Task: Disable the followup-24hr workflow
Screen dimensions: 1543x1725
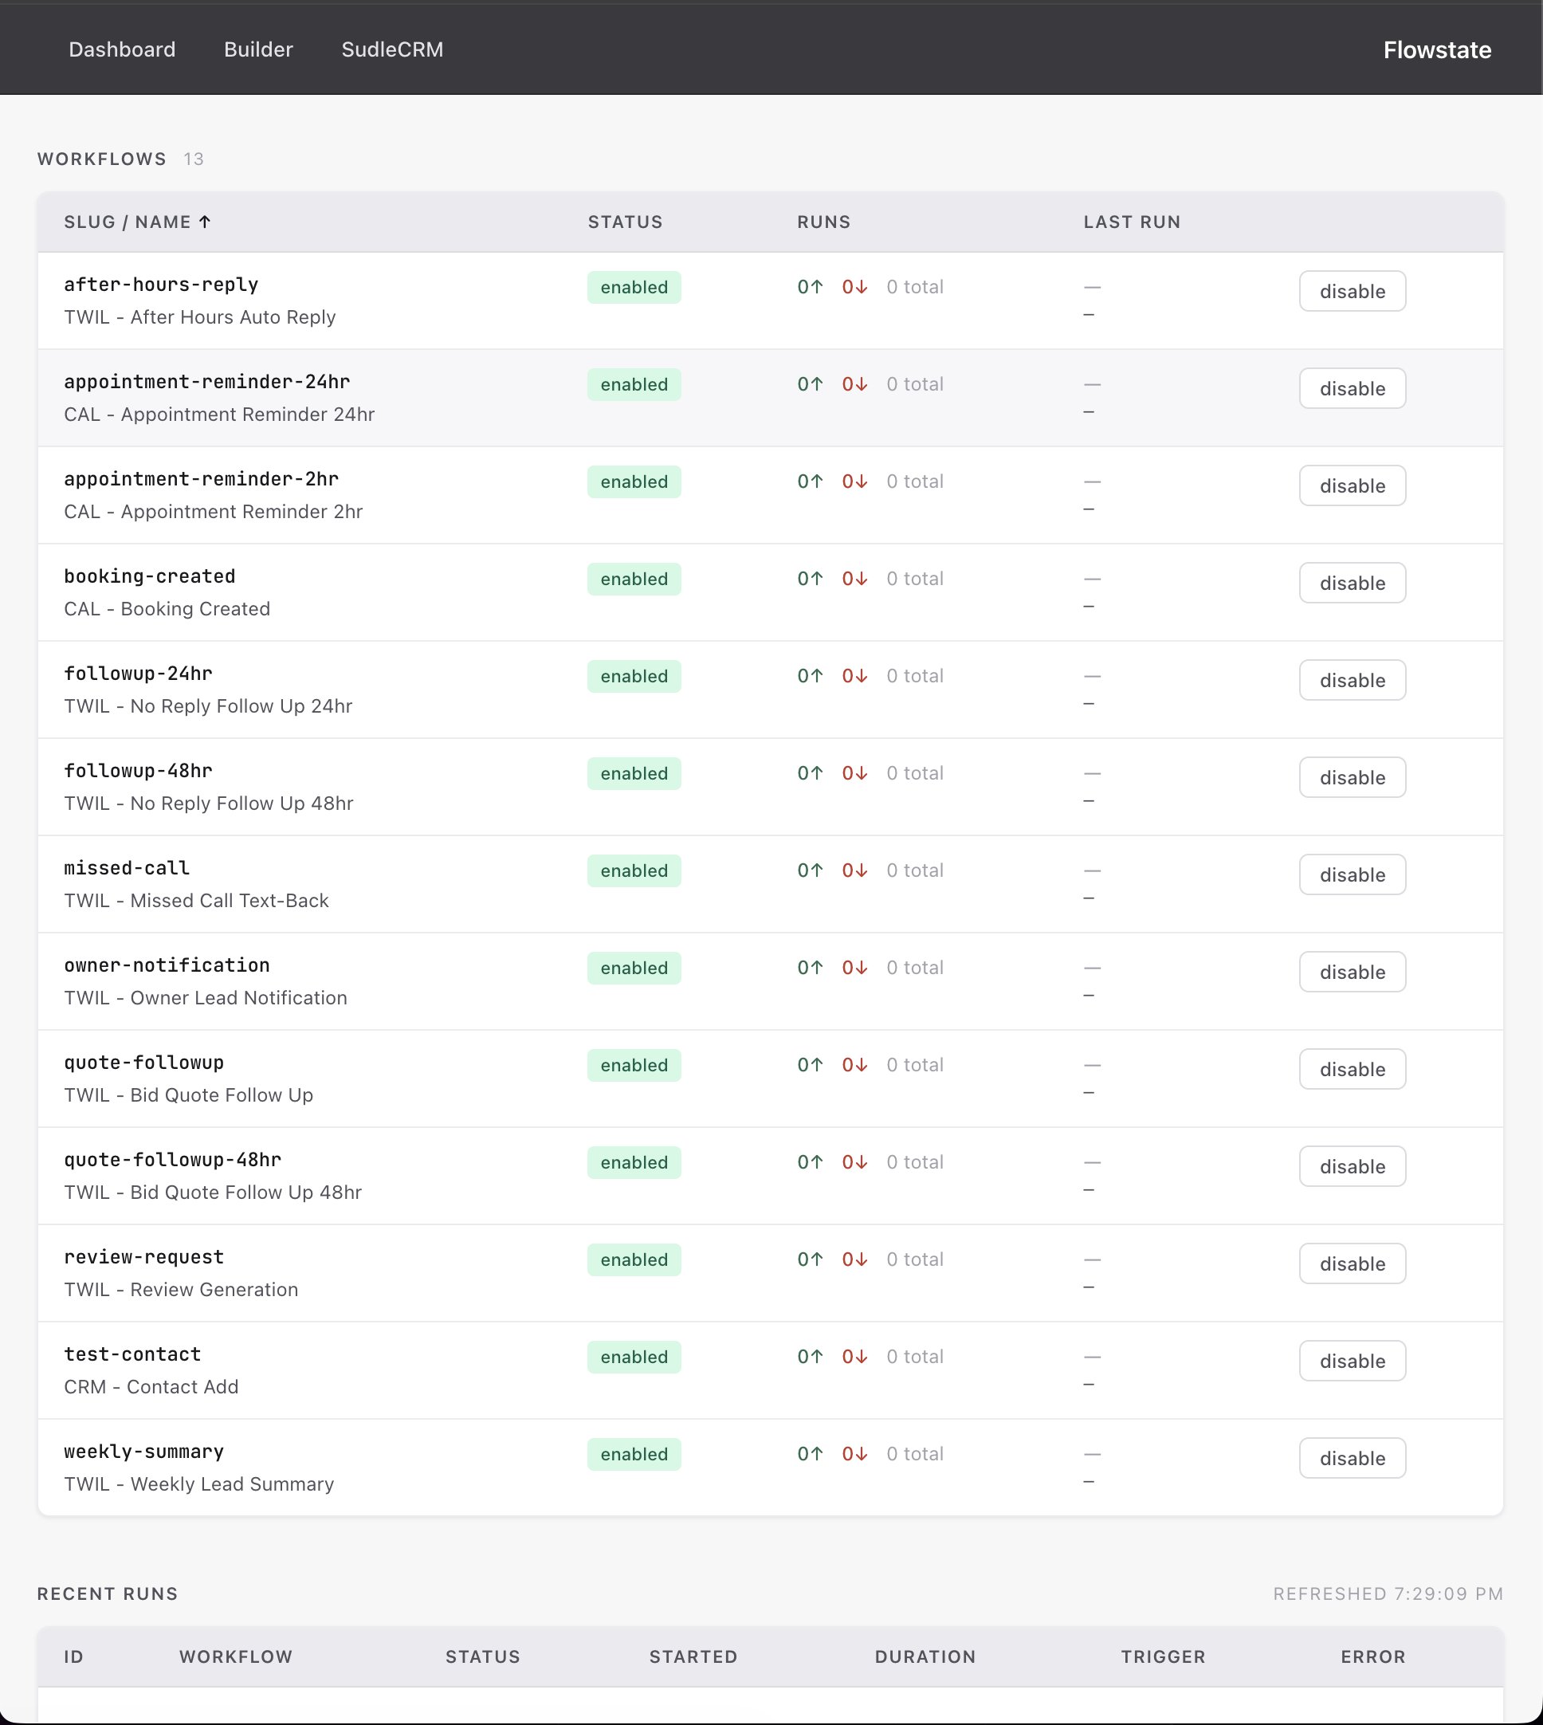Action: coord(1353,680)
